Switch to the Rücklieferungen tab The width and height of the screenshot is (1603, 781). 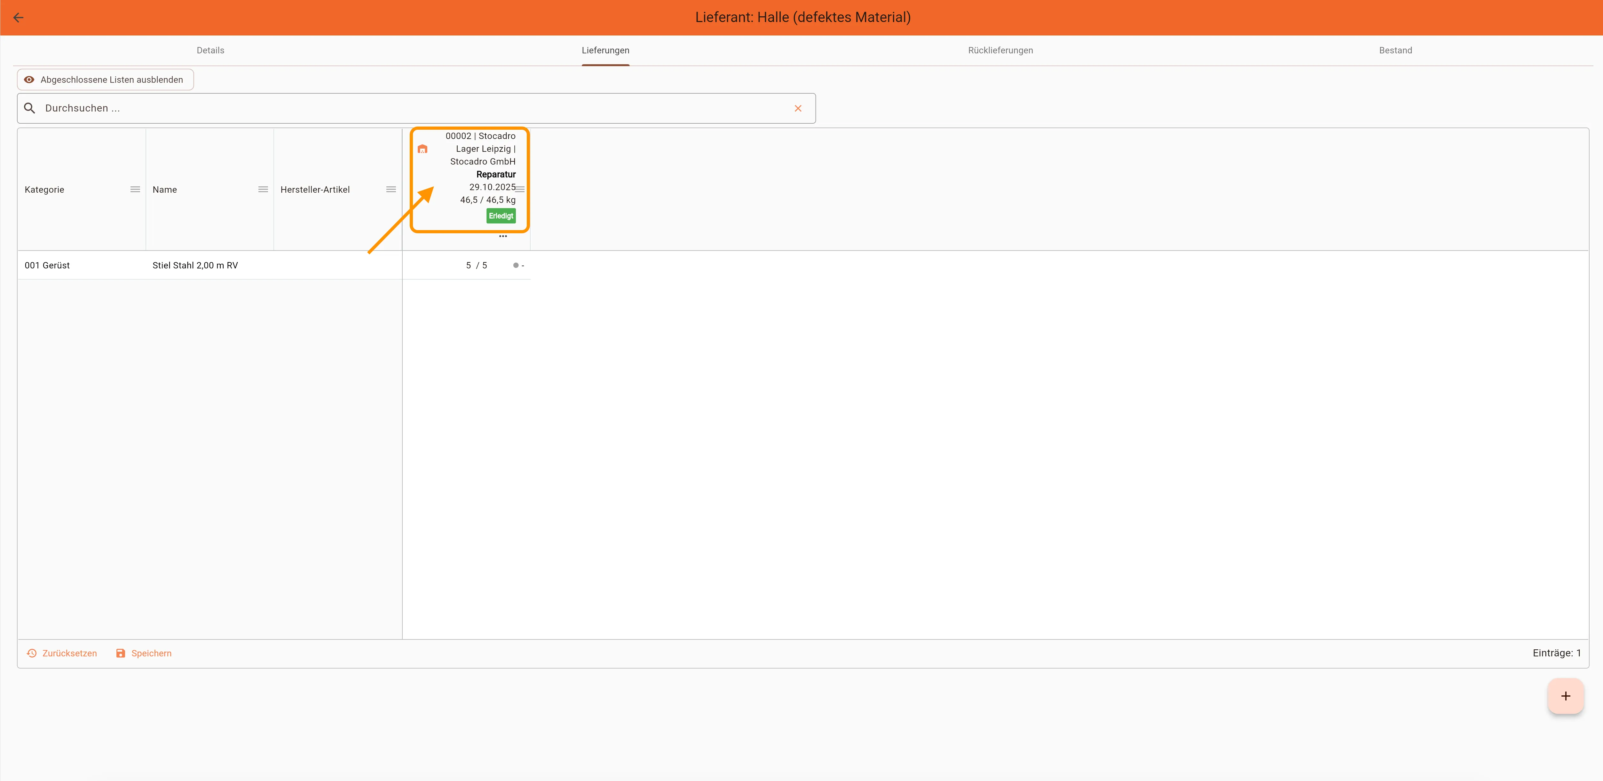pos(1000,50)
